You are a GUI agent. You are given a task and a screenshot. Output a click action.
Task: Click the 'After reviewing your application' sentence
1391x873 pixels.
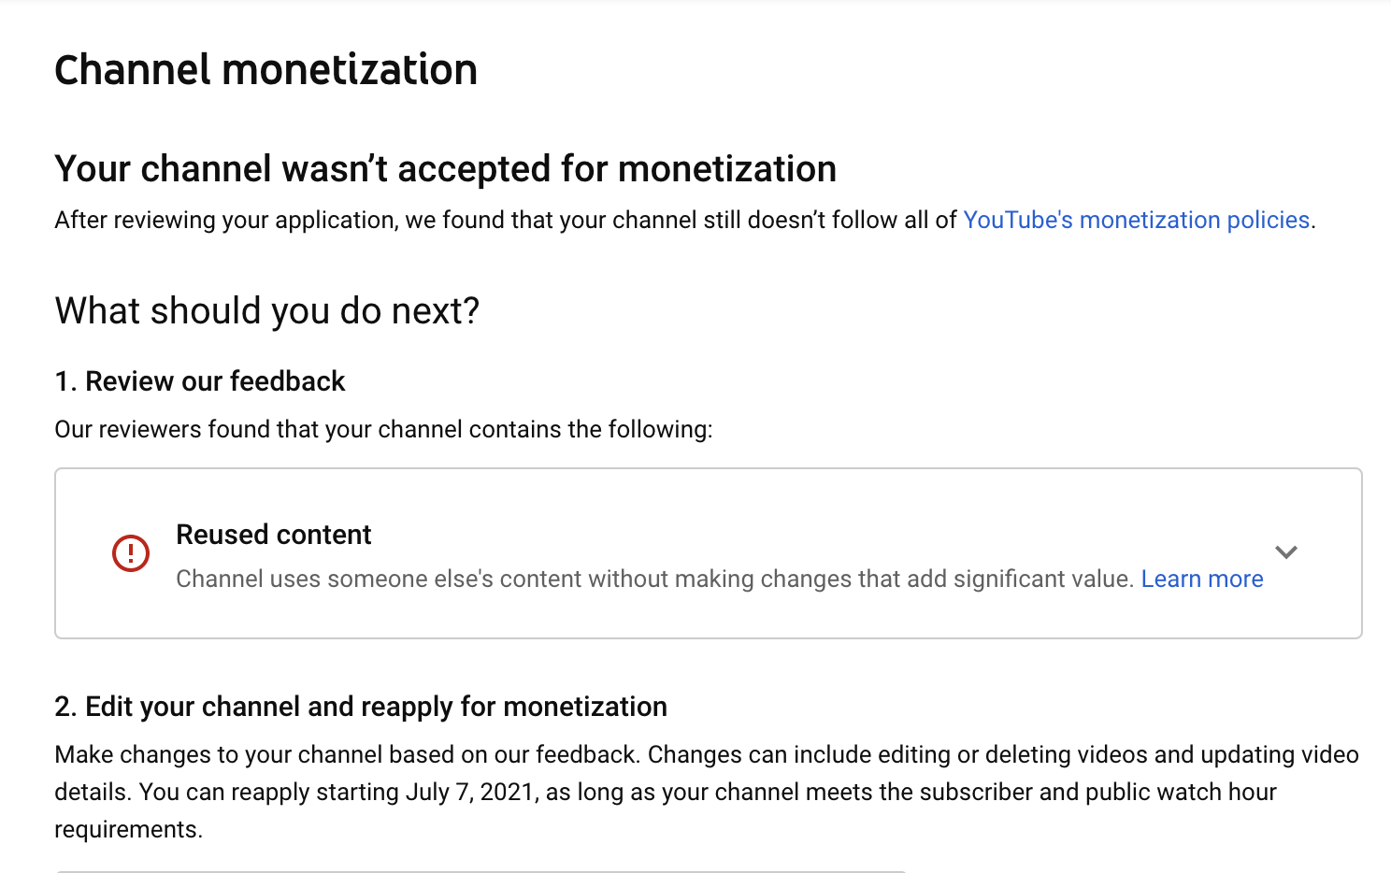click(684, 220)
